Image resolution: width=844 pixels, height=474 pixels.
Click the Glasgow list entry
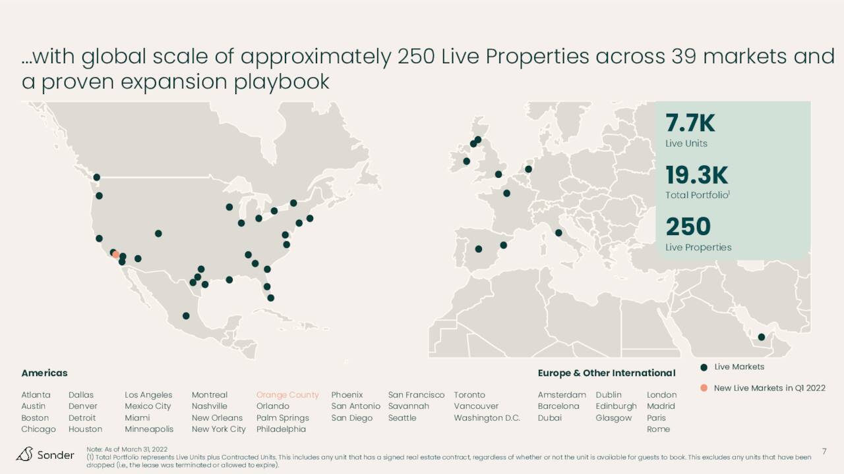pos(614,418)
